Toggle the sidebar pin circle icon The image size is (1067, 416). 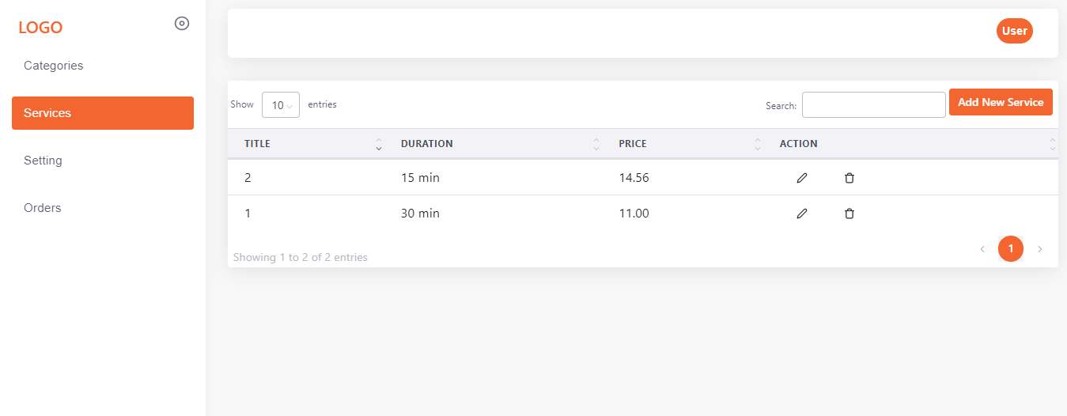point(182,24)
